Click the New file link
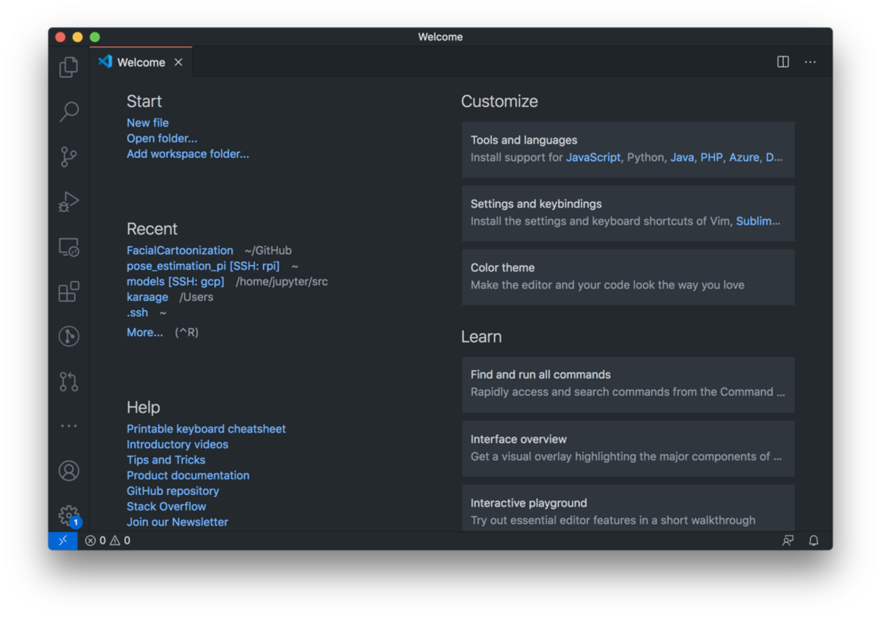 [147, 123]
